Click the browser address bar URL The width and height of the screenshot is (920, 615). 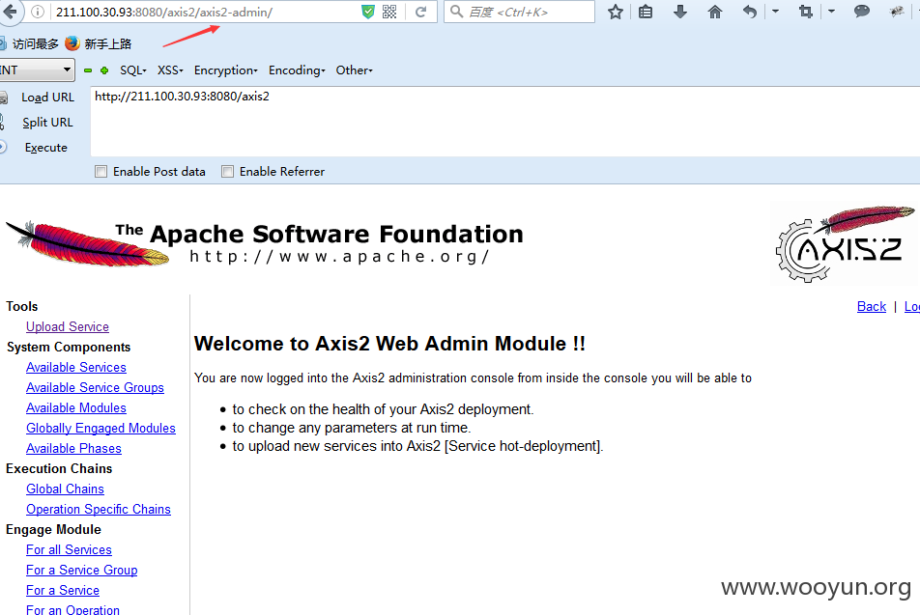(164, 12)
